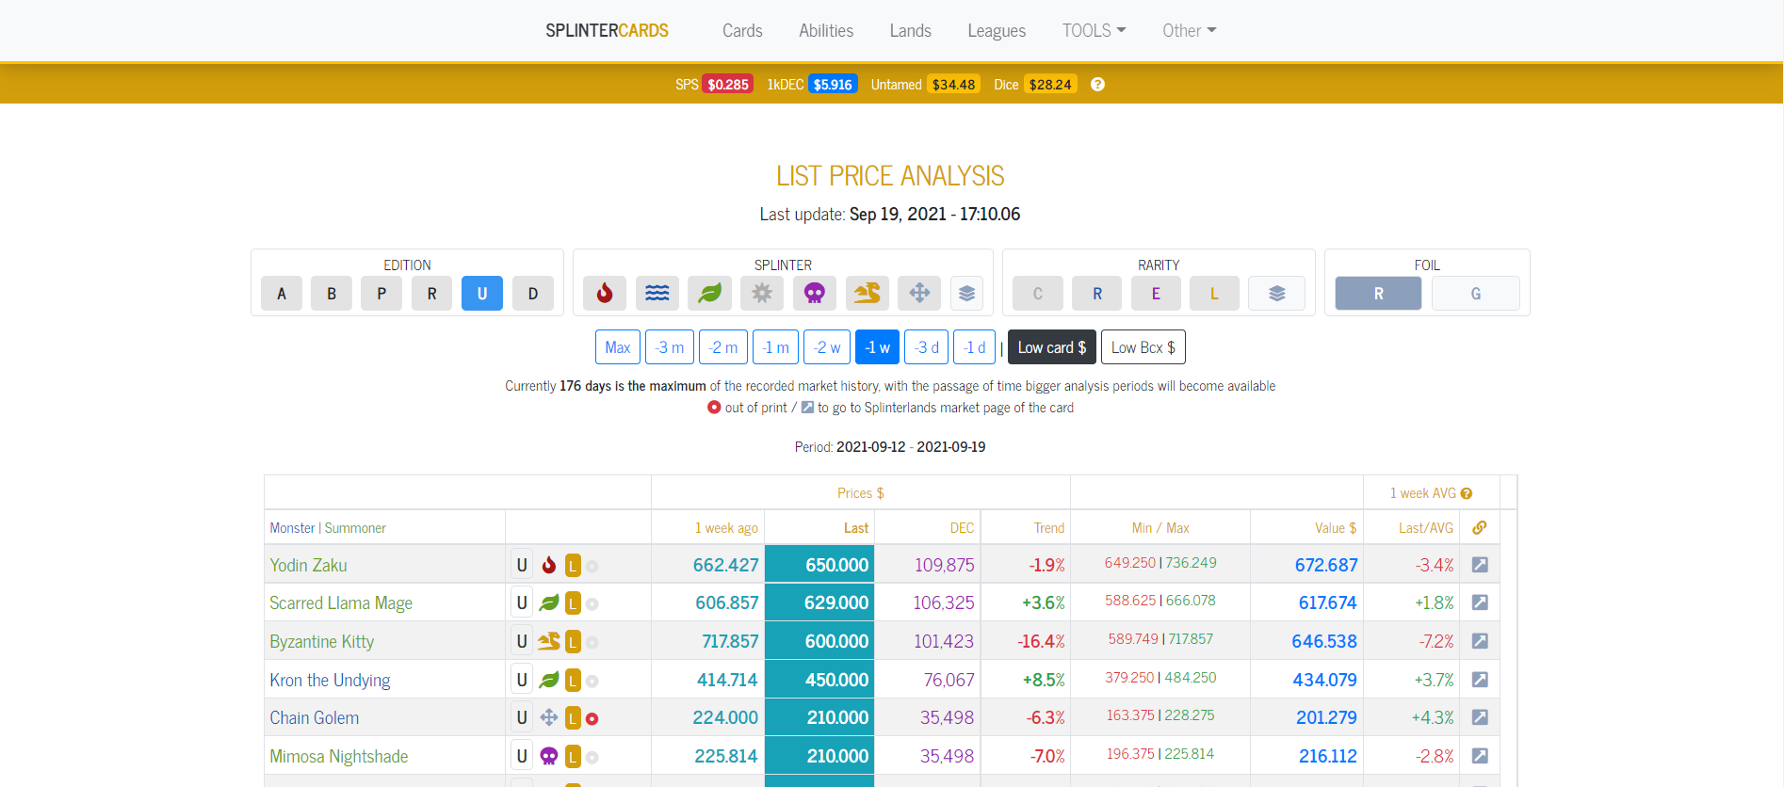This screenshot has width=1784, height=787.
Task: Filter by Life splinter sun icon
Action: pyautogui.click(x=762, y=294)
